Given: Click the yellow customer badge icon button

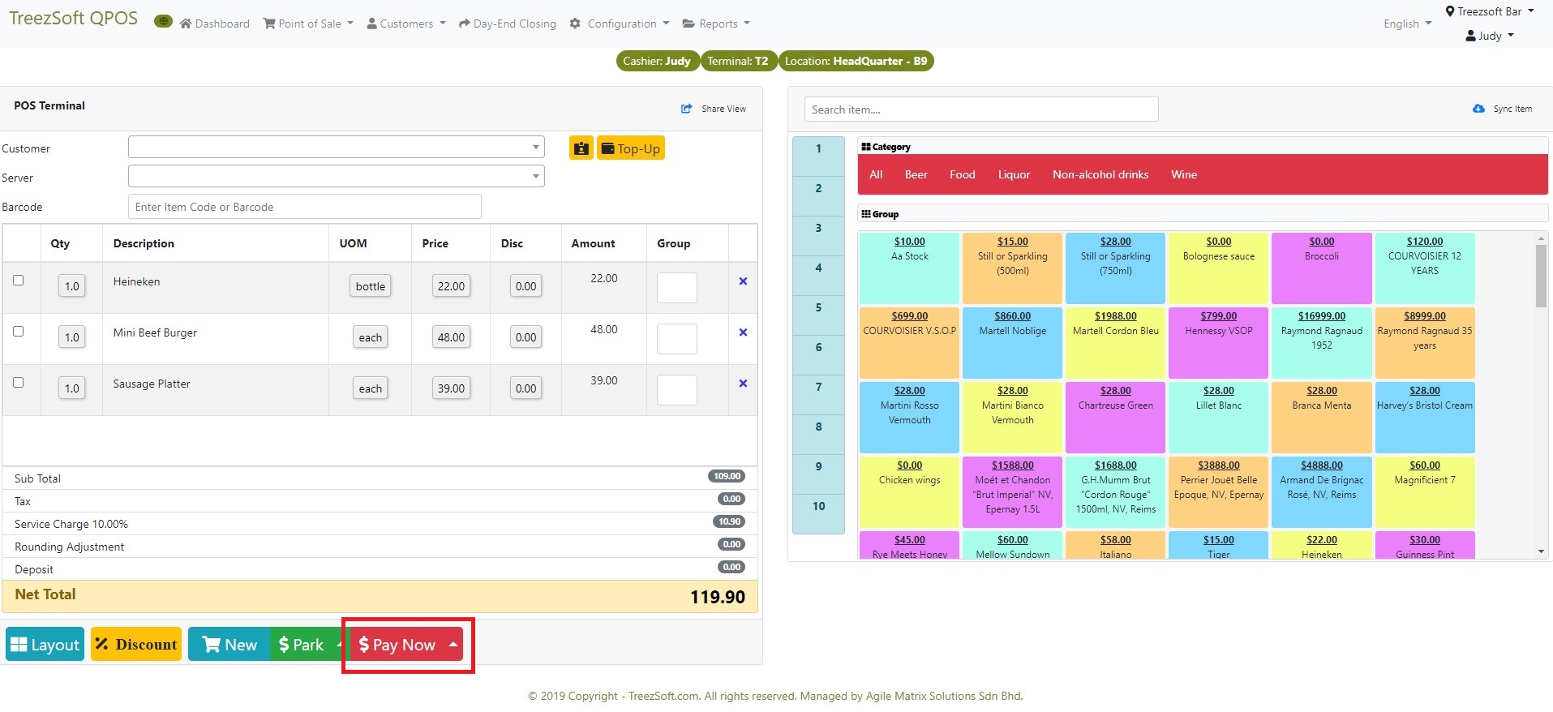Looking at the screenshot, I should click(x=581, y=148).
